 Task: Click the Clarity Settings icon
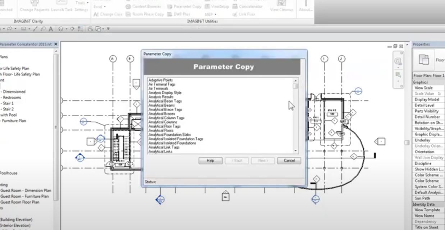[x=81, y=10]
